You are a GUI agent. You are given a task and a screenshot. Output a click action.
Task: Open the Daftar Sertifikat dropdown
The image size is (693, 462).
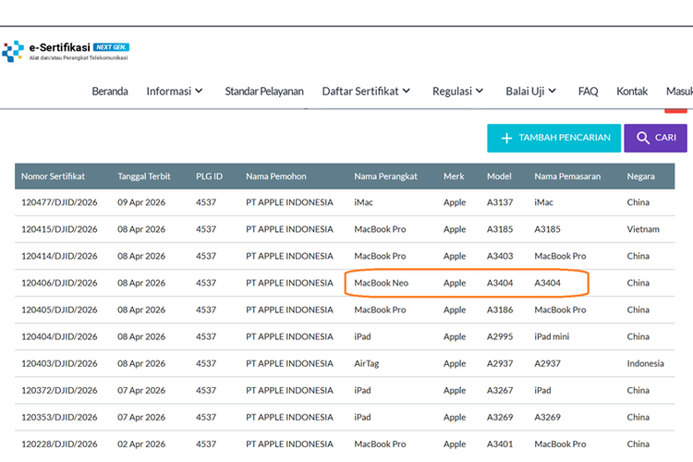tap(366, 91)
